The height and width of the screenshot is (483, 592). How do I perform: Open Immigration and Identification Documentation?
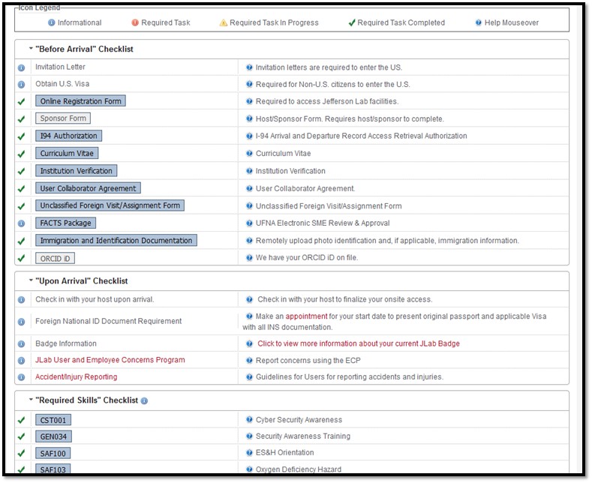click(x=116, y=240)
